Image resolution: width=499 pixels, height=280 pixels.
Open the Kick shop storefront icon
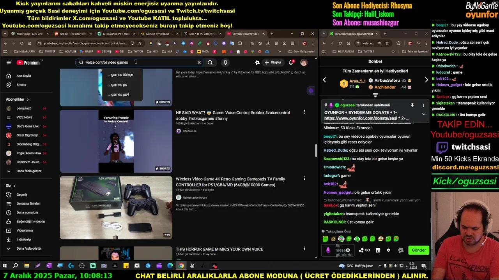tap(378, 250)
